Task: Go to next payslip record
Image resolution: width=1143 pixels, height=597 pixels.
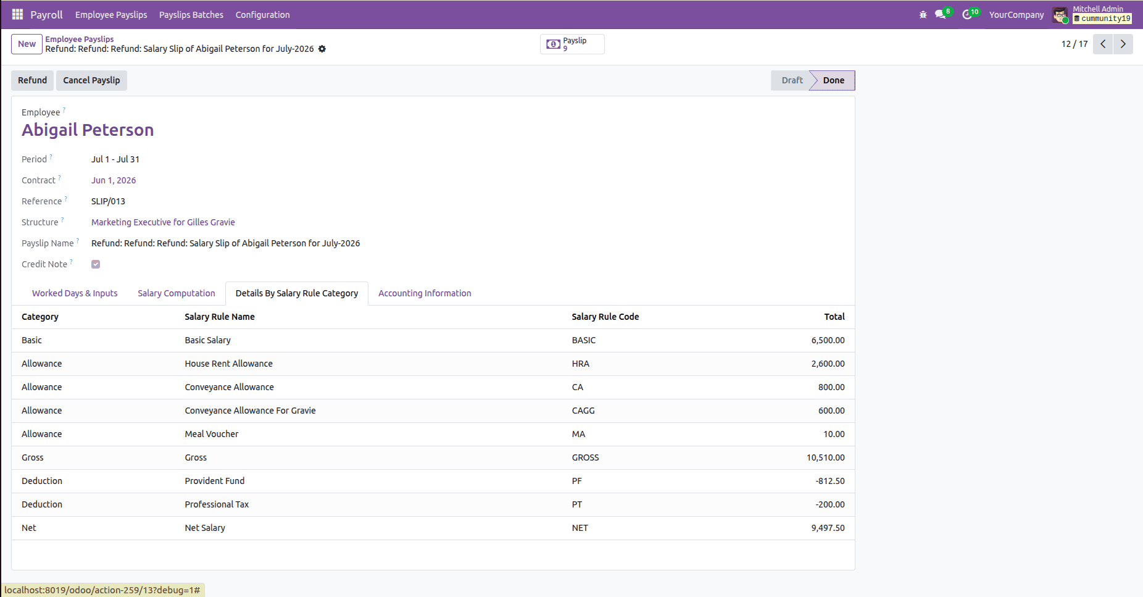Action: tap(1123, 44)
